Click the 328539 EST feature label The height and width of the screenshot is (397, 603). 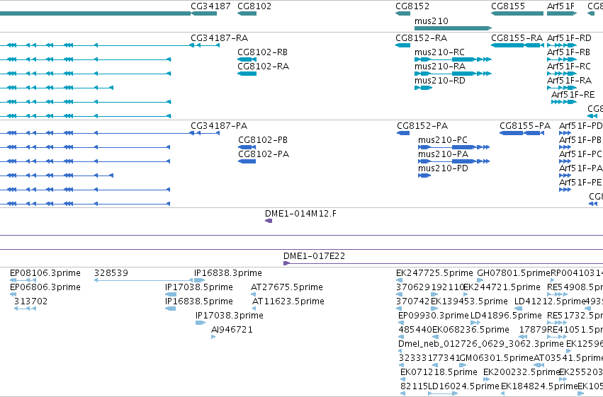point(111,273)
